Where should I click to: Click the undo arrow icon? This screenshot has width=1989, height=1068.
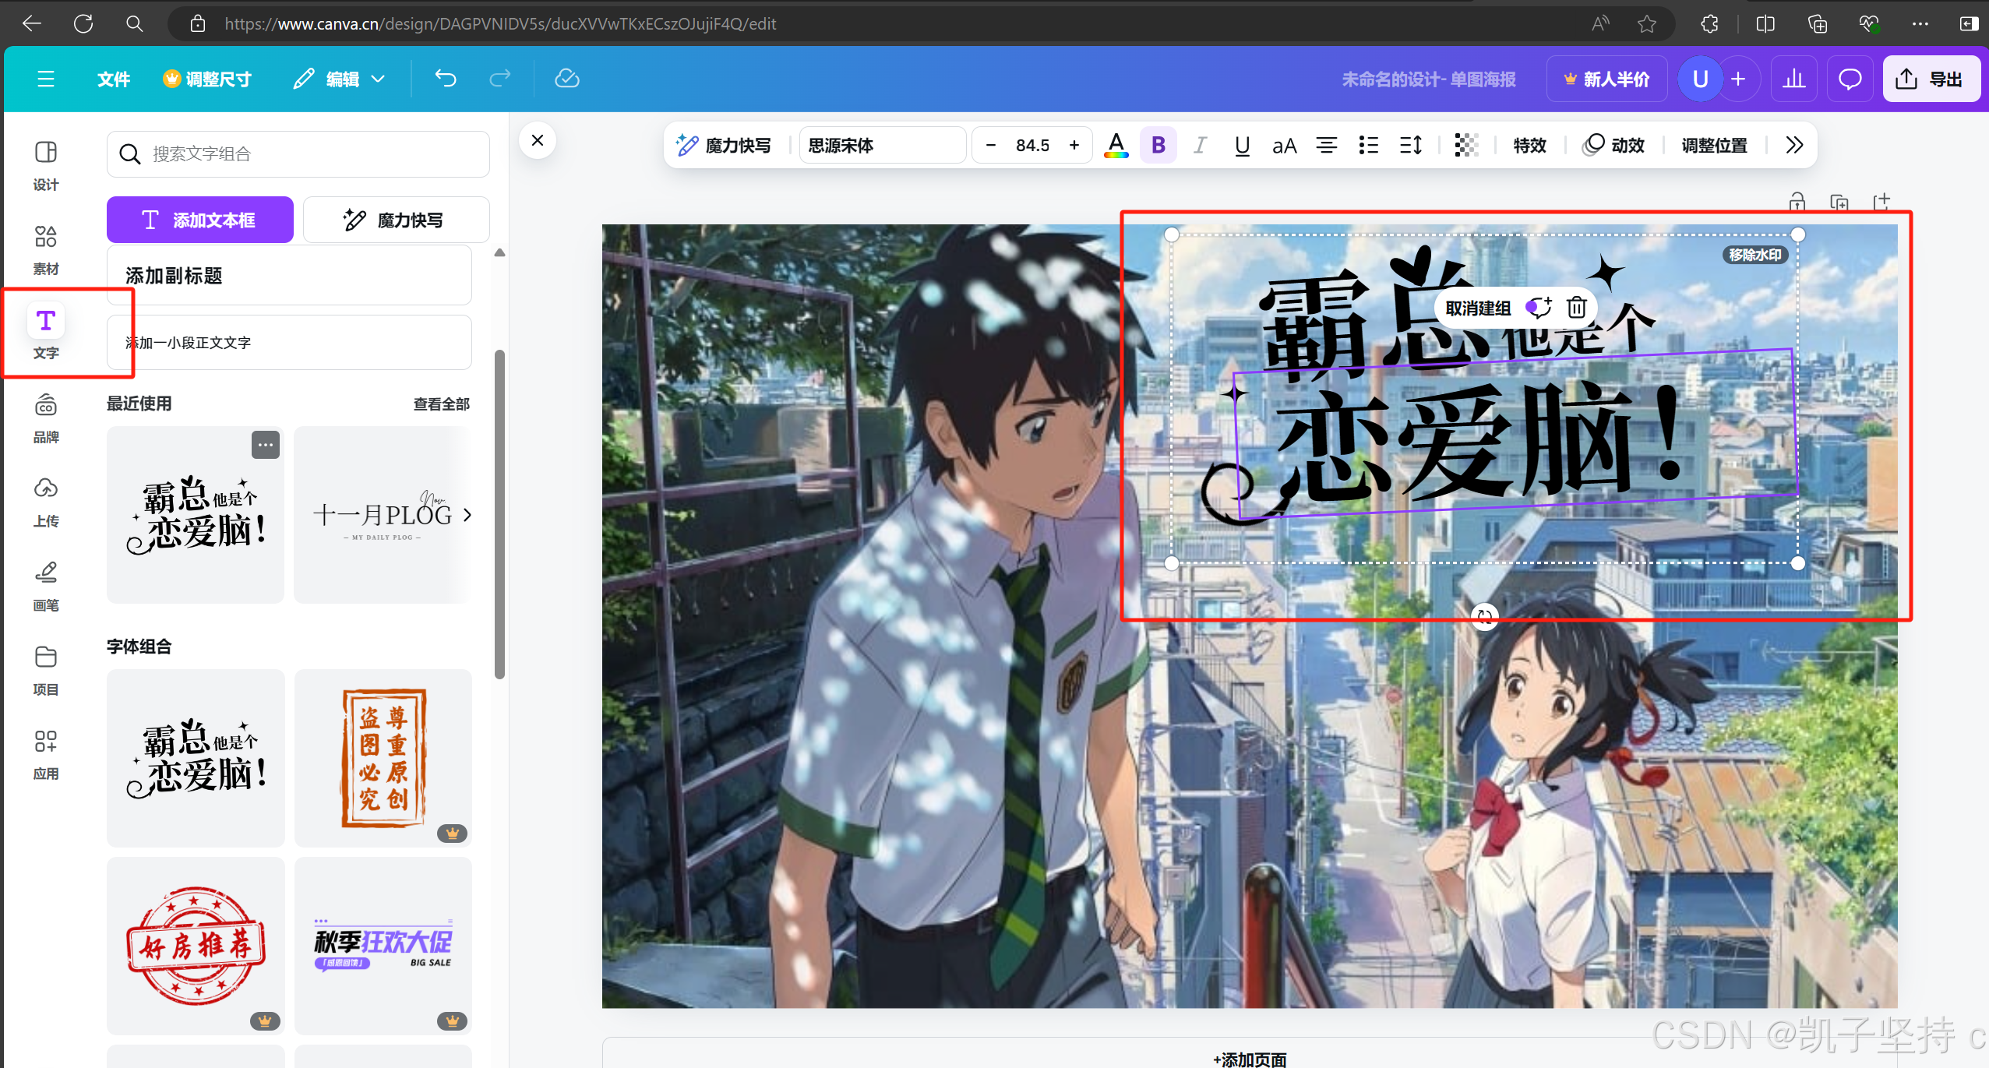click(446, 79)
